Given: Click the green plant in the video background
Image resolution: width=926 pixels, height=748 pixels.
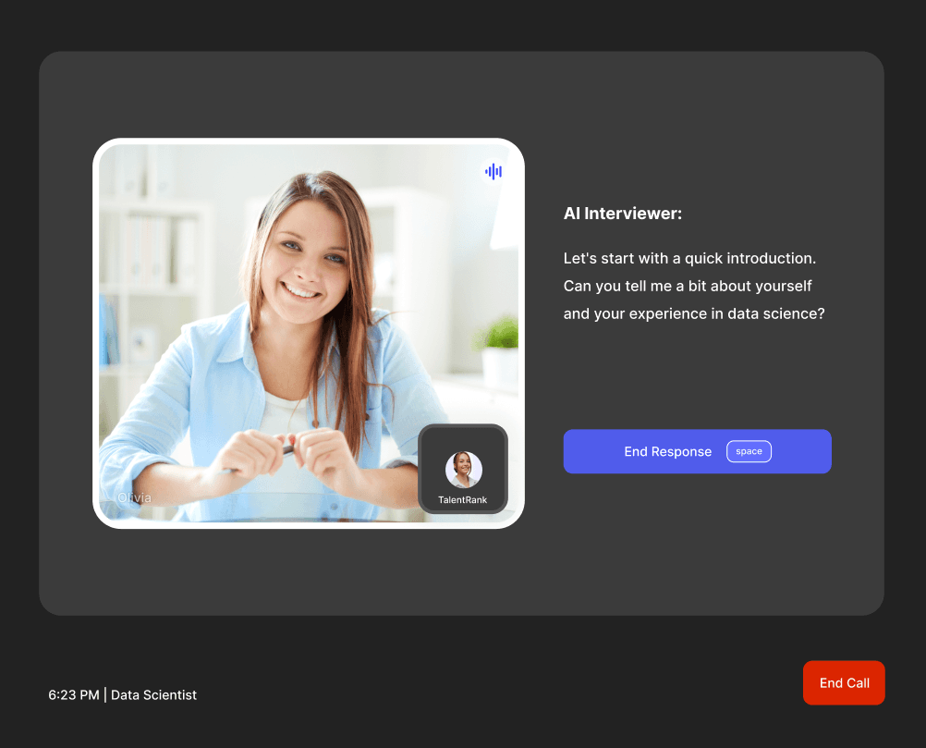Looking at the screenshot, I should pos(499,334).
